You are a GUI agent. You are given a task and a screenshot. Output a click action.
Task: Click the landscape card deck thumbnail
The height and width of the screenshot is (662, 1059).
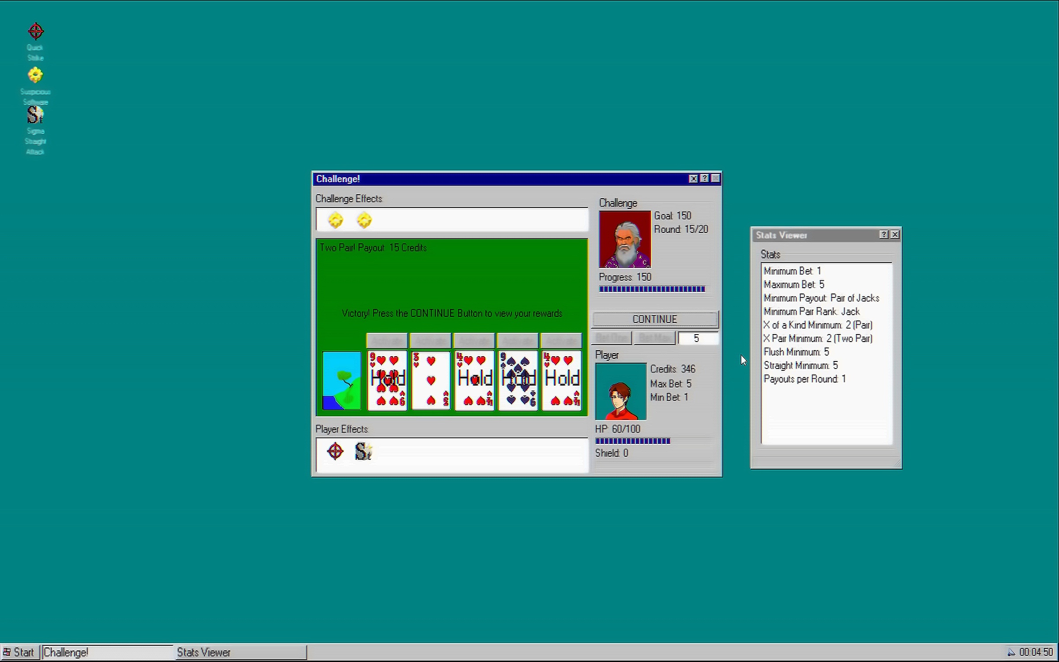[x=342, y=380]
